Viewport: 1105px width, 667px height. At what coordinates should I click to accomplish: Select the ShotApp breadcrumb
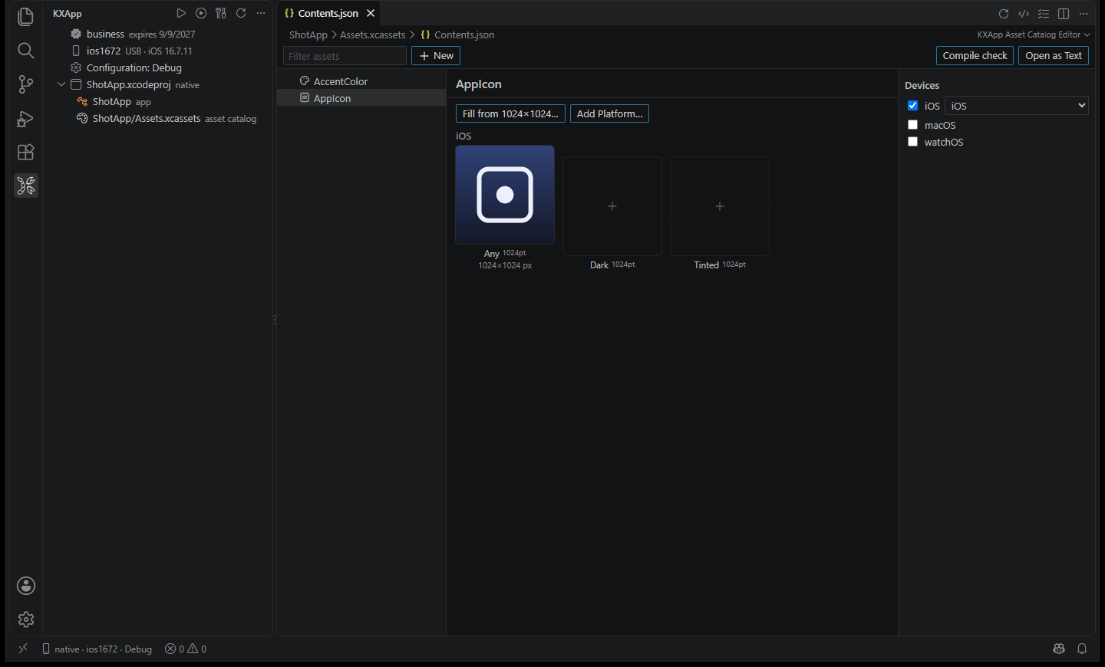pos(308,34)
